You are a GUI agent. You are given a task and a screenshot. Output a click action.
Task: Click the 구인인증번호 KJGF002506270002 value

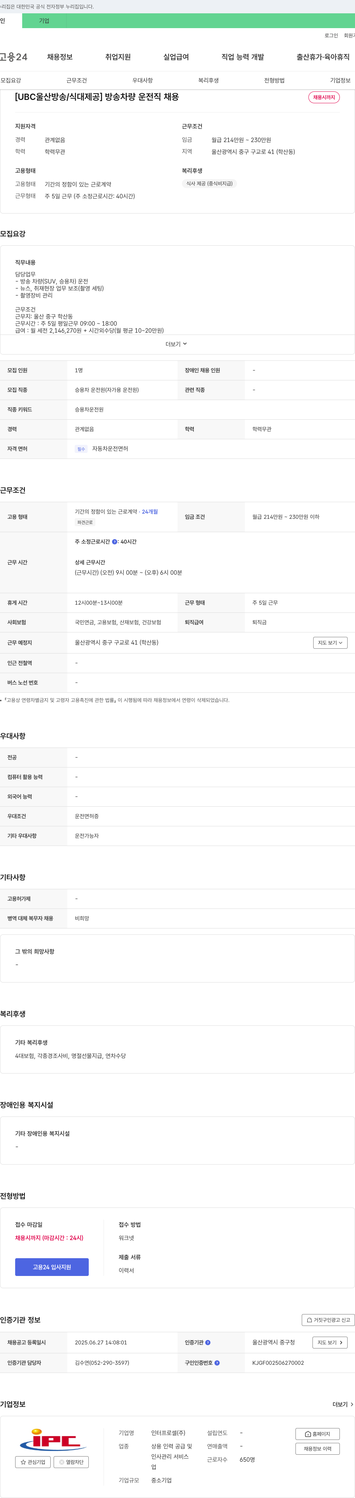[x=278, y=1363]
